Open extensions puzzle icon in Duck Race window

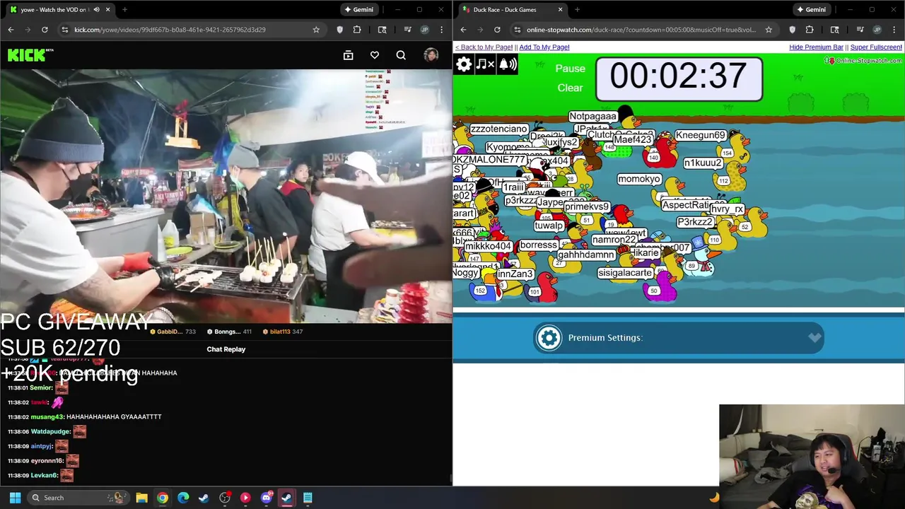810,30
